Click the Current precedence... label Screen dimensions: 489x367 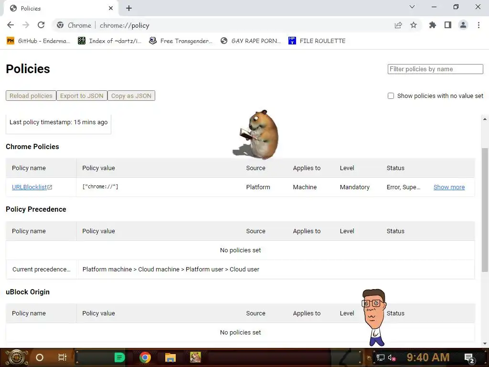(42, 270)
